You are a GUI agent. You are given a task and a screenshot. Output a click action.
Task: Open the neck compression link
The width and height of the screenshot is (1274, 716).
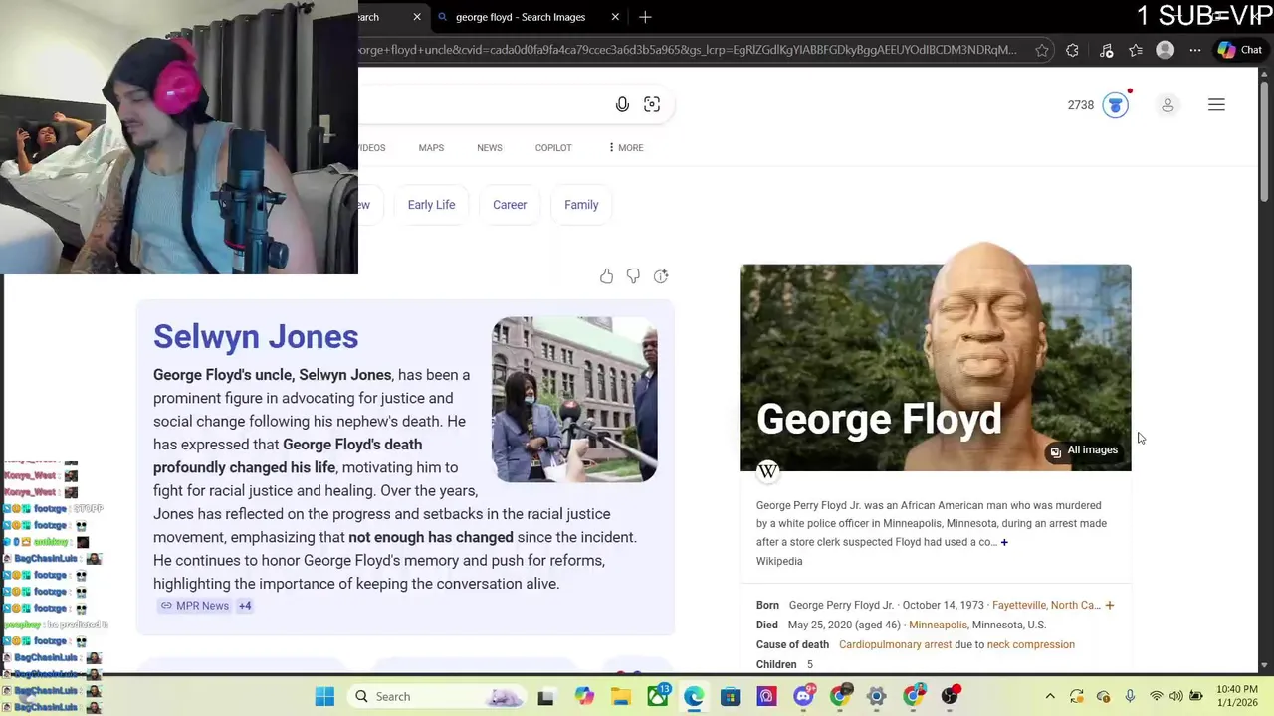pyautogui.click(x=1031, y=644)
